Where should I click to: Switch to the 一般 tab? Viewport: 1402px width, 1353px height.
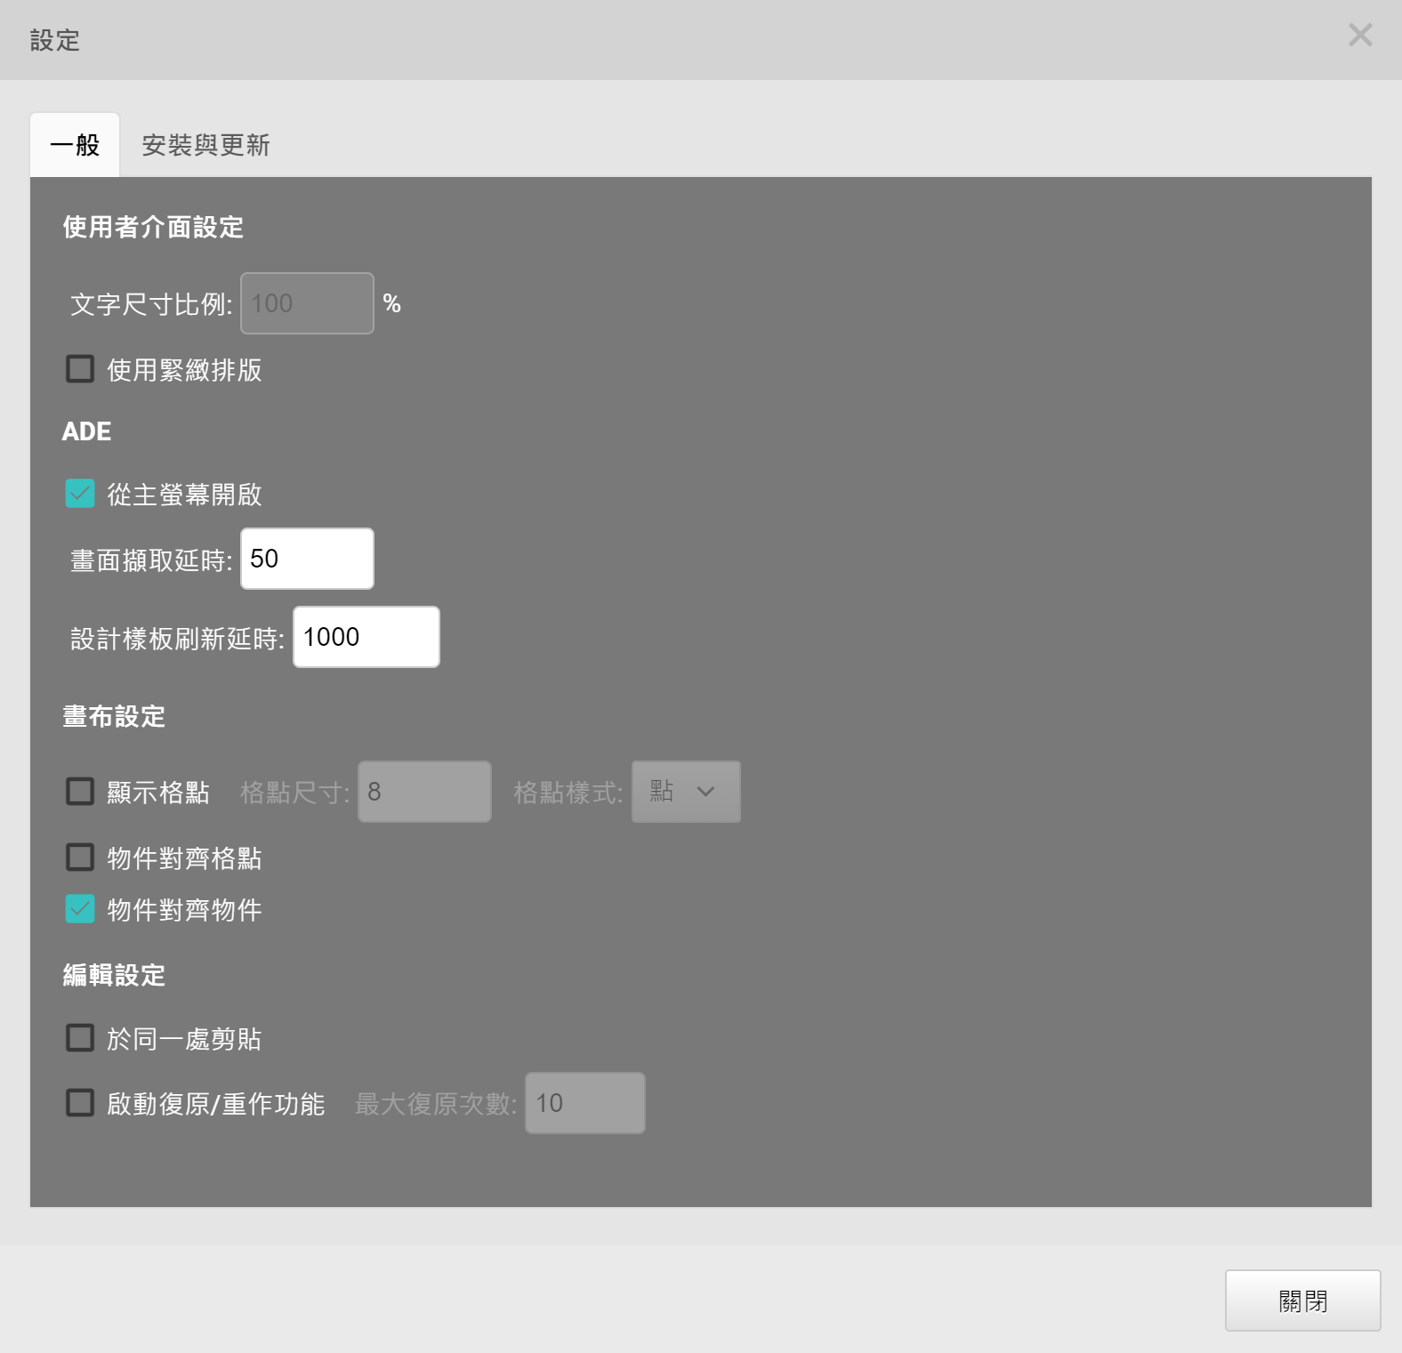tap(75, 145)
